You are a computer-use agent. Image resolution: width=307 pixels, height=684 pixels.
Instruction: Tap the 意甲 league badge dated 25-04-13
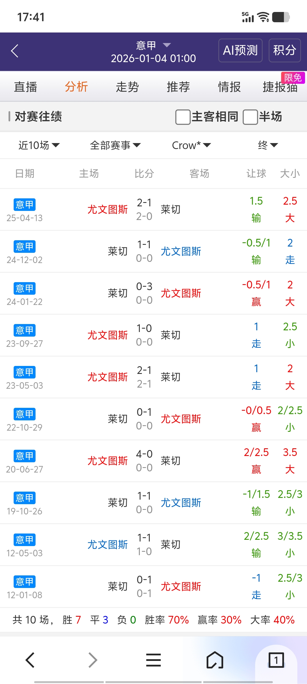[x=24, y=205]
